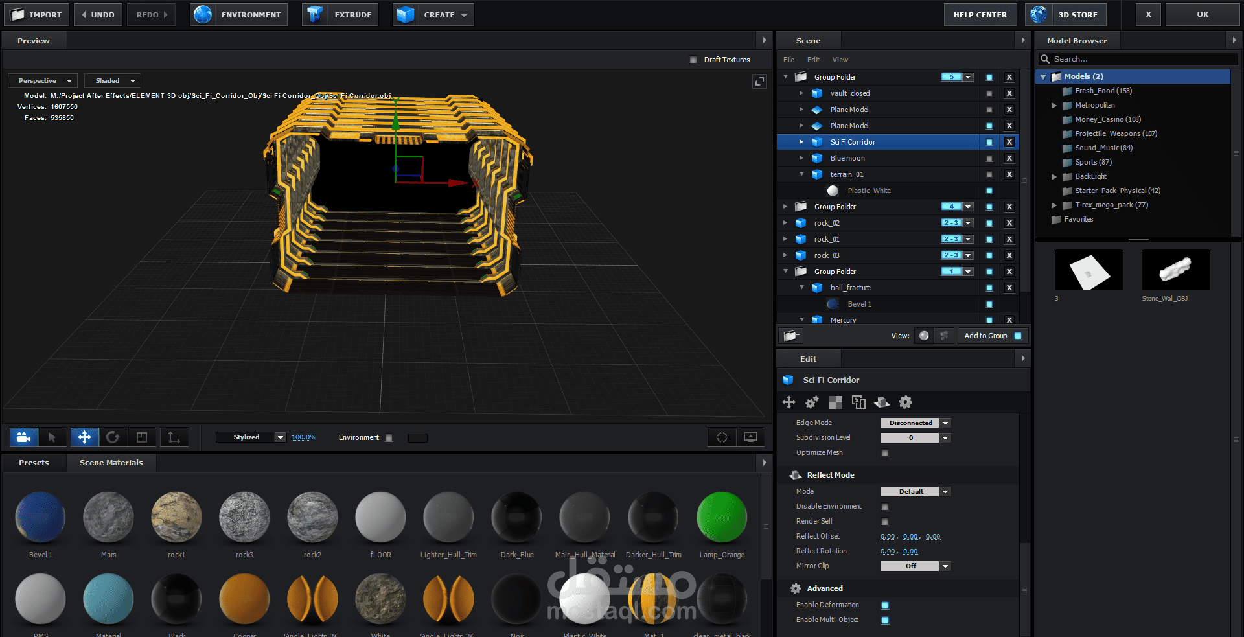Click the Scale tool icon

(x=142, y=437)
